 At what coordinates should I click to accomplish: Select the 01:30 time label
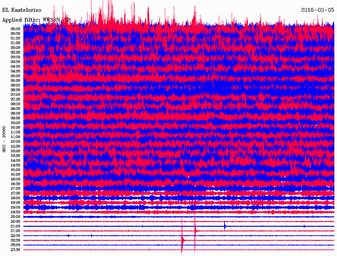click(15, 43)
